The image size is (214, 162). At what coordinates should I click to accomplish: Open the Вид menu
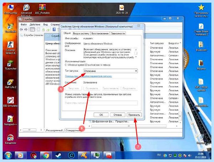[45, 25]
